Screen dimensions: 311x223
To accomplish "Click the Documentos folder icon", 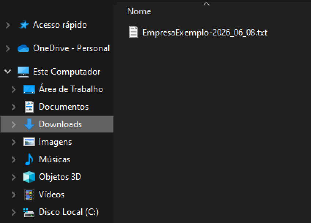I will tap(29, 107).
